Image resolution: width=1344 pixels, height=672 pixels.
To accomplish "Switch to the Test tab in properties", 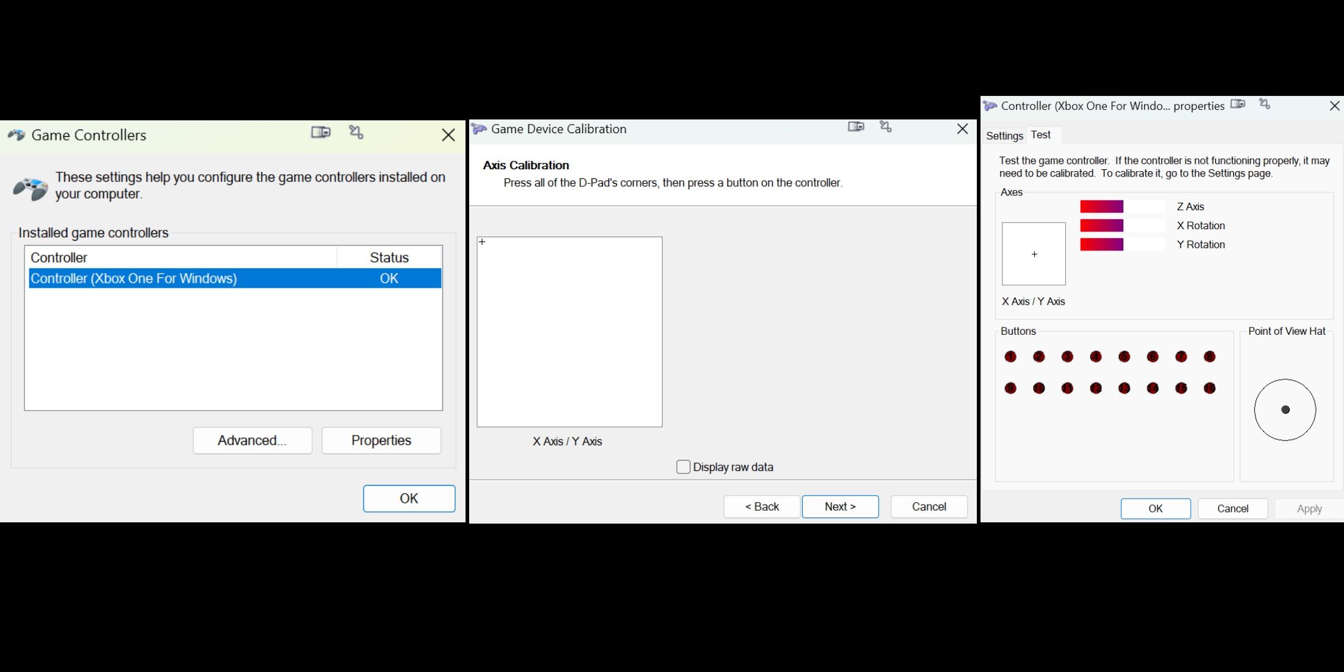I will (x=1042, y=134).
